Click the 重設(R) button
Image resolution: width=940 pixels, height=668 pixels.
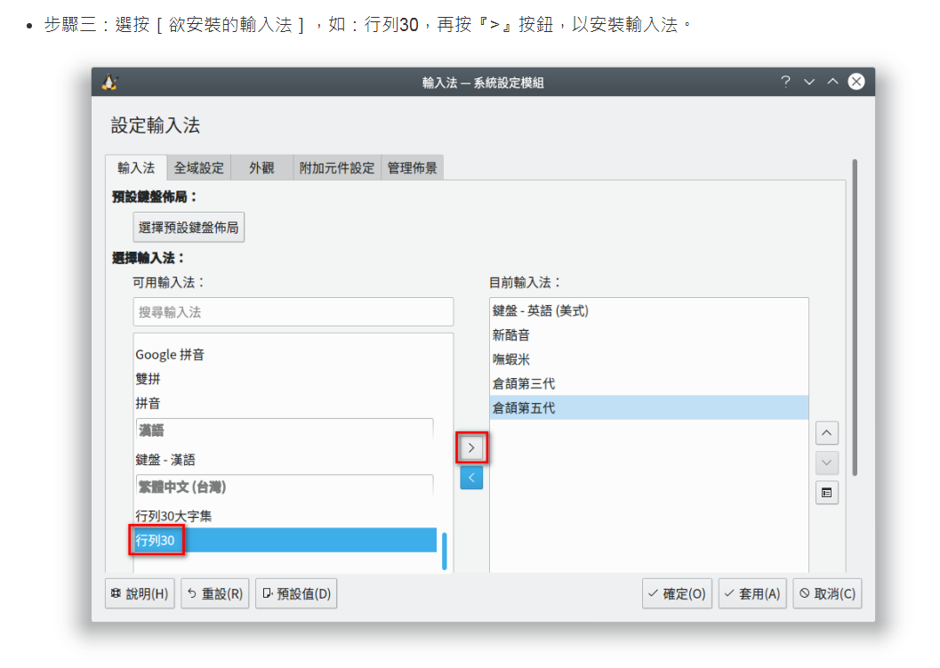(x=214, y=593)
